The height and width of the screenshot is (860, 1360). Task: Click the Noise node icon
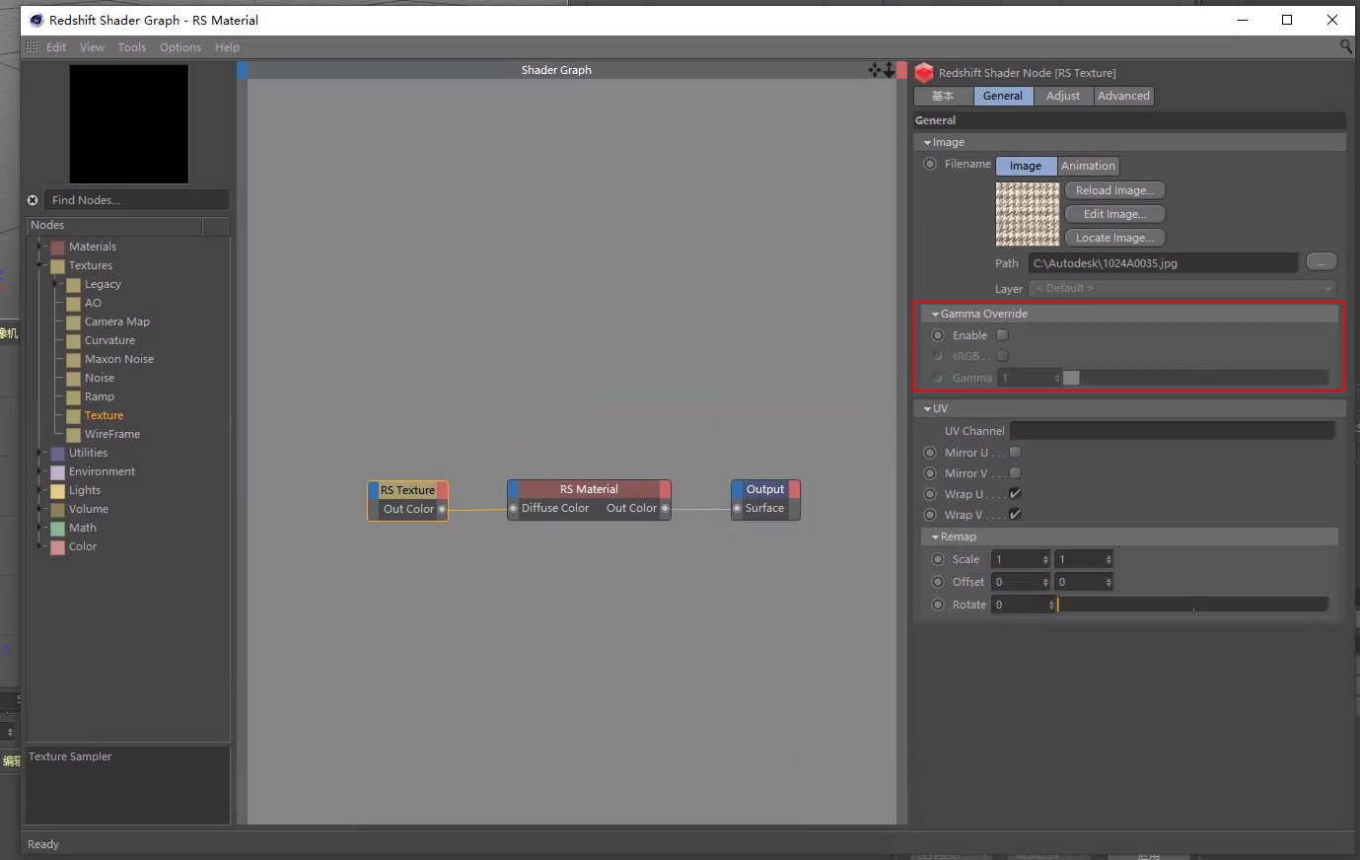tap(74, 379)
